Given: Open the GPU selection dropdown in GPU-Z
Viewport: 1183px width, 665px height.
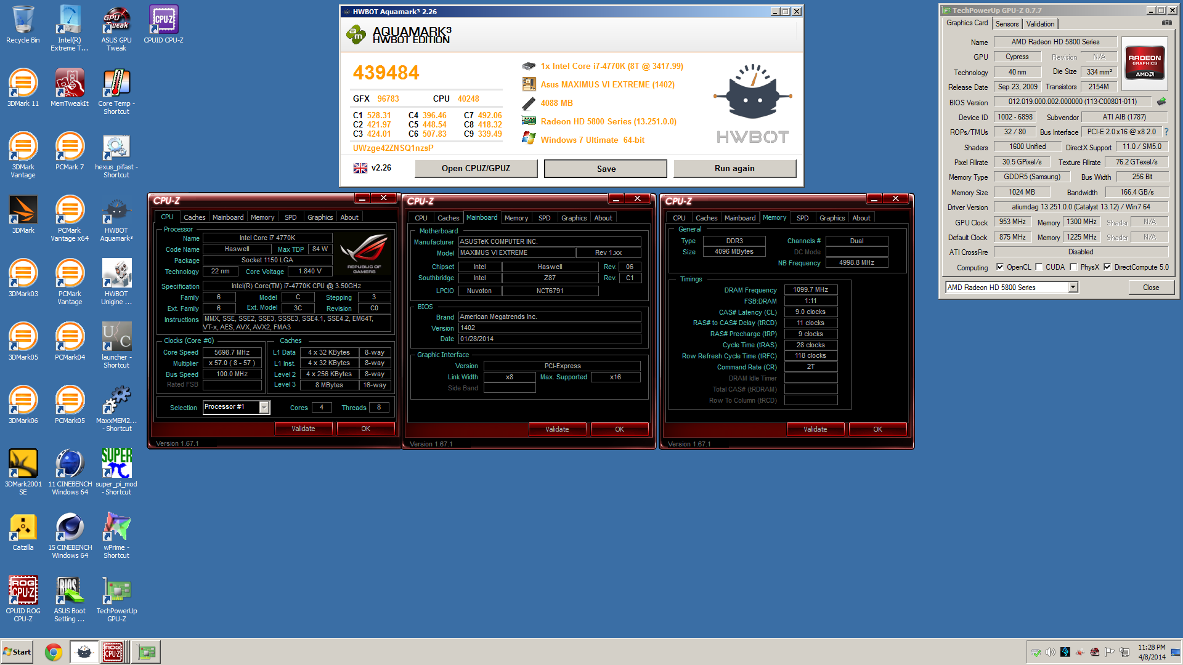Looking at the screenshot, I should (1073, 288).
